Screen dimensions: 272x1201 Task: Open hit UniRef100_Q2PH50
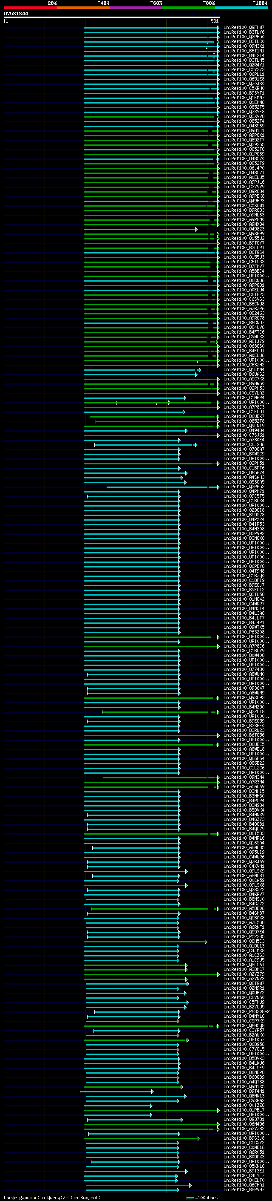pyautogui.click(x=244, y=37)
